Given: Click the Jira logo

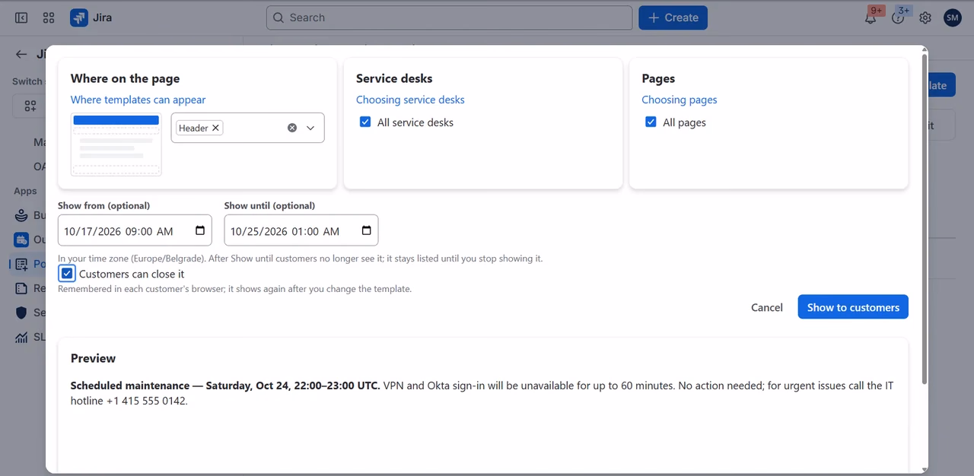Looking at the screenshot, I should [79, 17].
